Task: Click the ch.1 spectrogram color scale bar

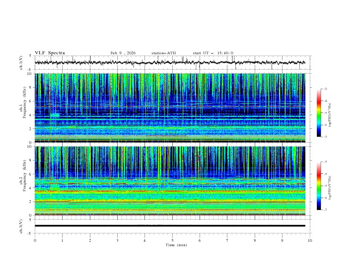Action: pos(319,113)
